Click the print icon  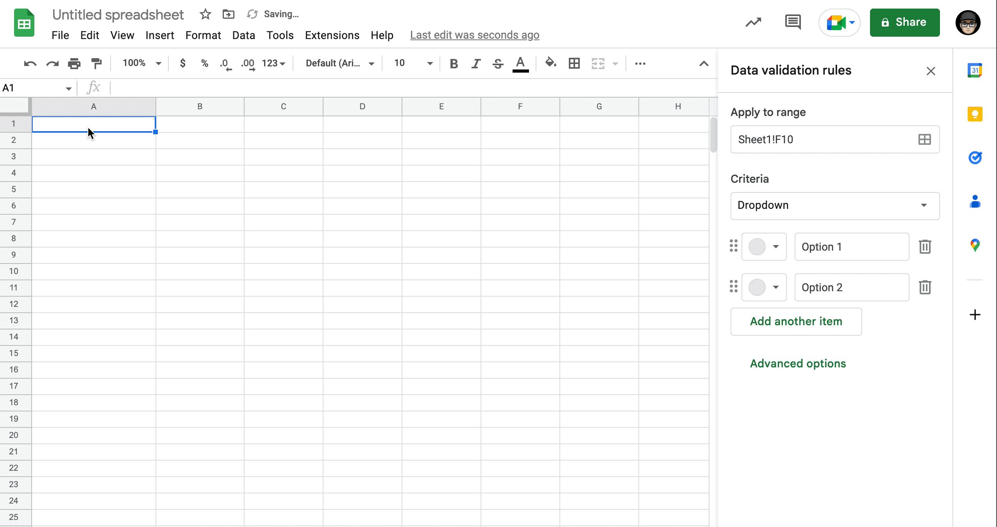coord(73,63)
